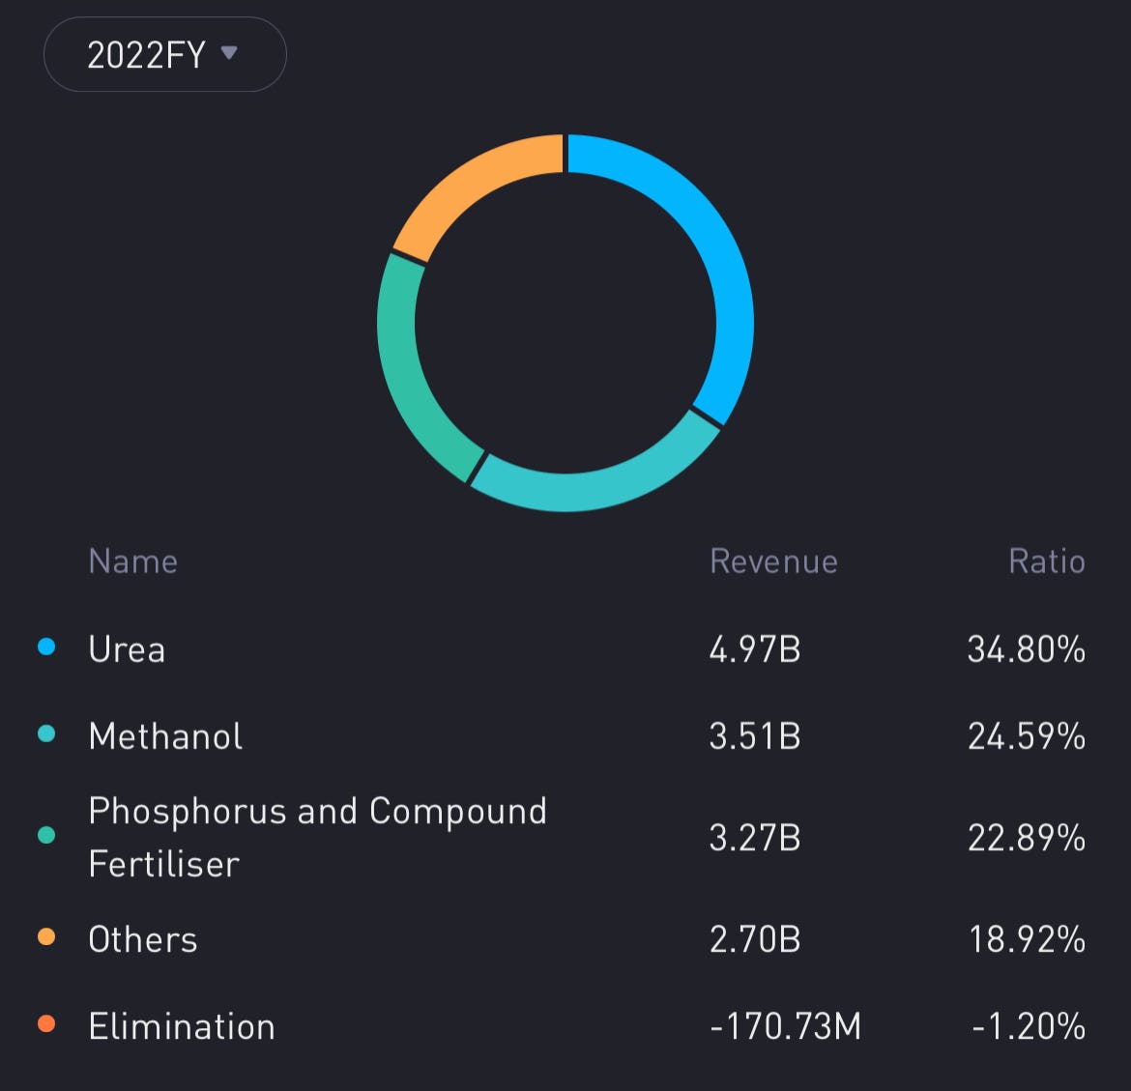Click Methanol revenue value 3.51B

754,736
